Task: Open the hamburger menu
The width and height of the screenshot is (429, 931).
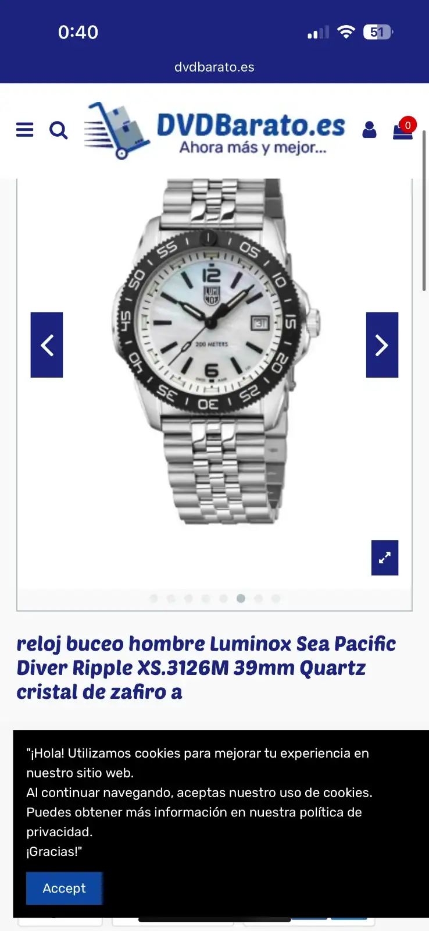Action: (x=24, y=130)
